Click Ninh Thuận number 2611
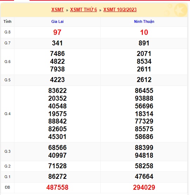Viewport: 190px width, 195px height. [144, 69]
